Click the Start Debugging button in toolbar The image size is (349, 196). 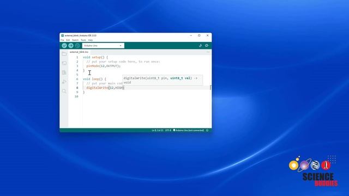[77, 46]
